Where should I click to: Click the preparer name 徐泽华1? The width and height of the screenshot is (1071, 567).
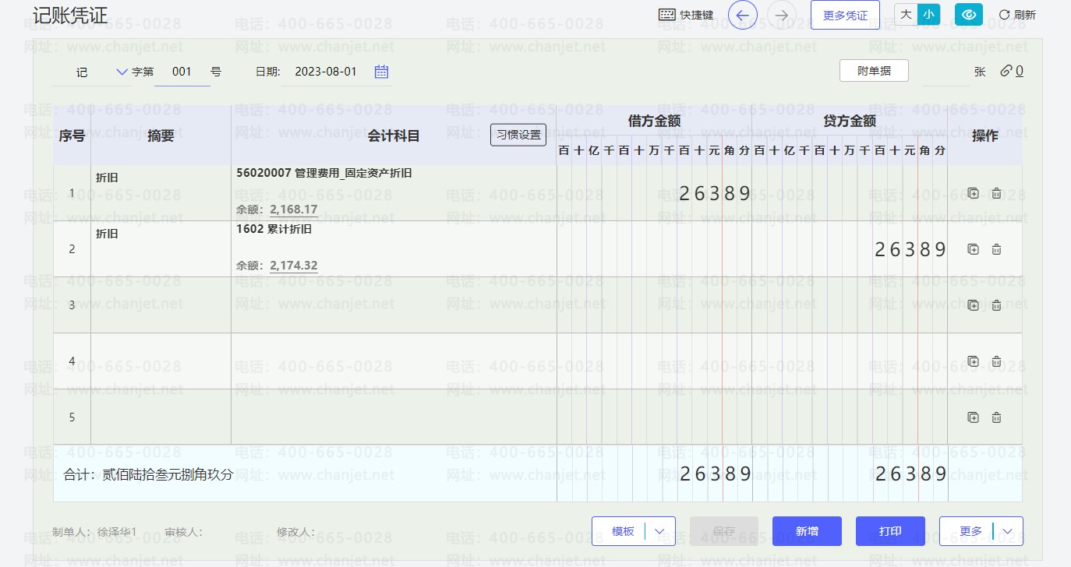(117, 532)
